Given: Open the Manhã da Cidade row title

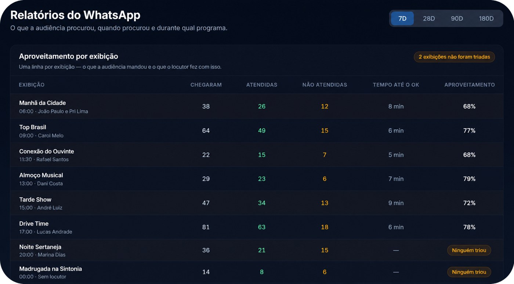Looking at the screenshot, I should (x=43, y=103).
